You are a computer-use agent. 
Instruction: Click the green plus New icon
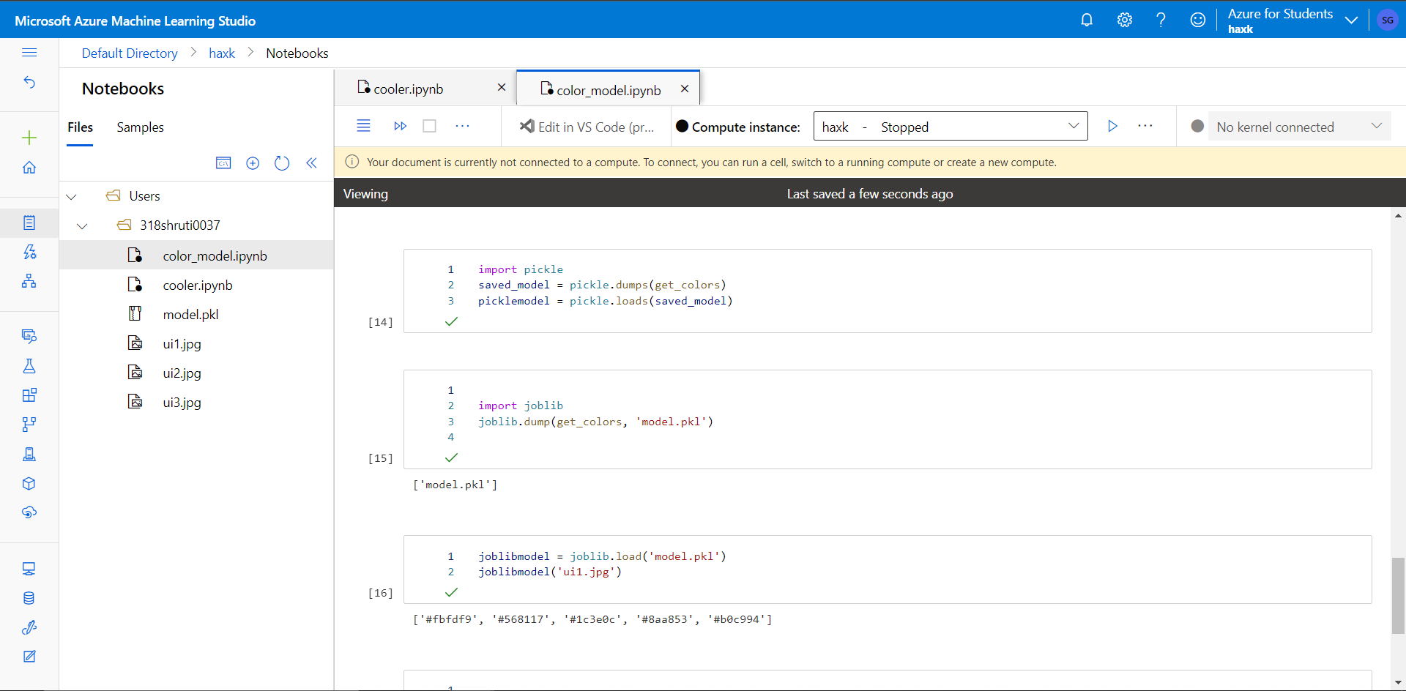click(x=29, y=138)
